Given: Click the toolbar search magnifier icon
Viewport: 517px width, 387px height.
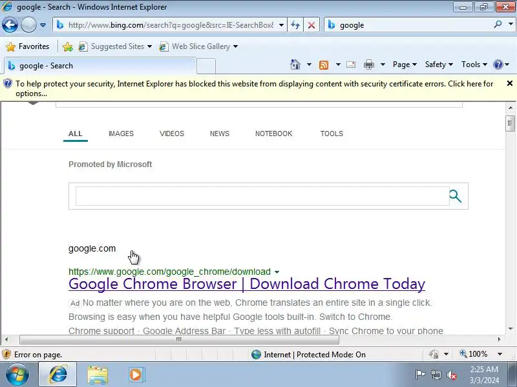Looking at the screenshot, I should click(498, 25).
